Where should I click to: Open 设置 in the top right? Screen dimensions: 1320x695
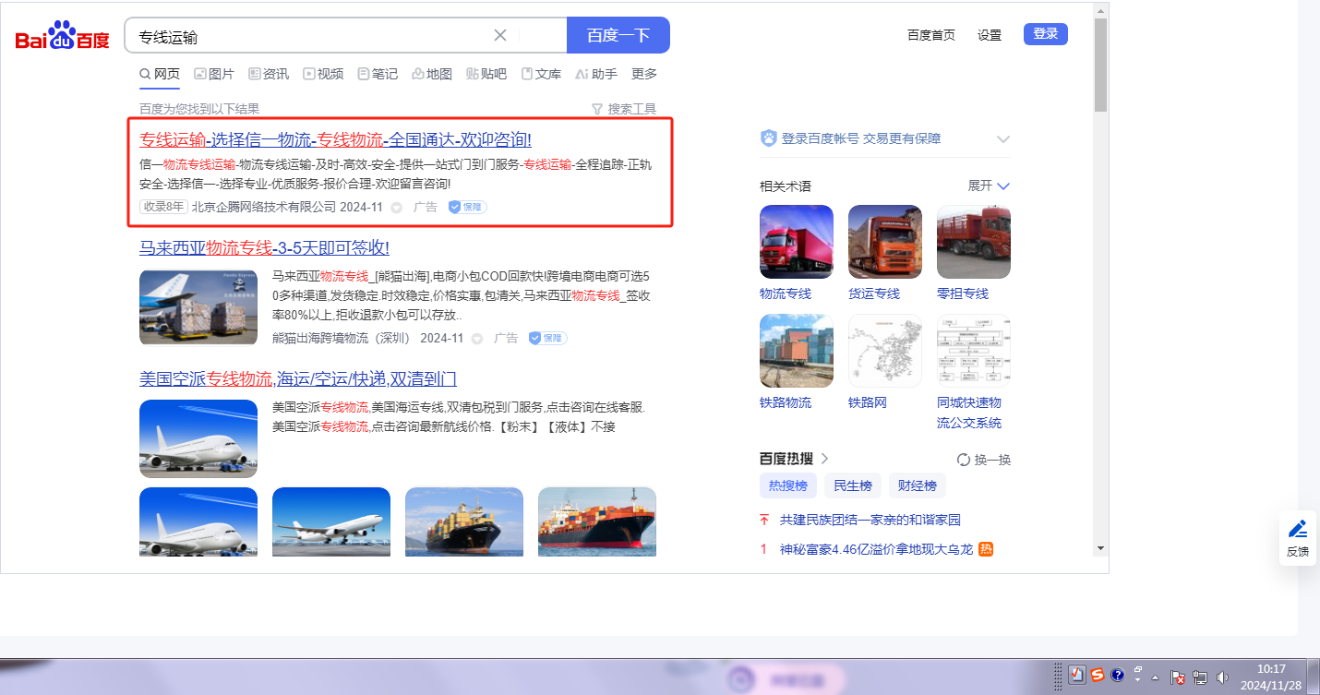[990, 35]
